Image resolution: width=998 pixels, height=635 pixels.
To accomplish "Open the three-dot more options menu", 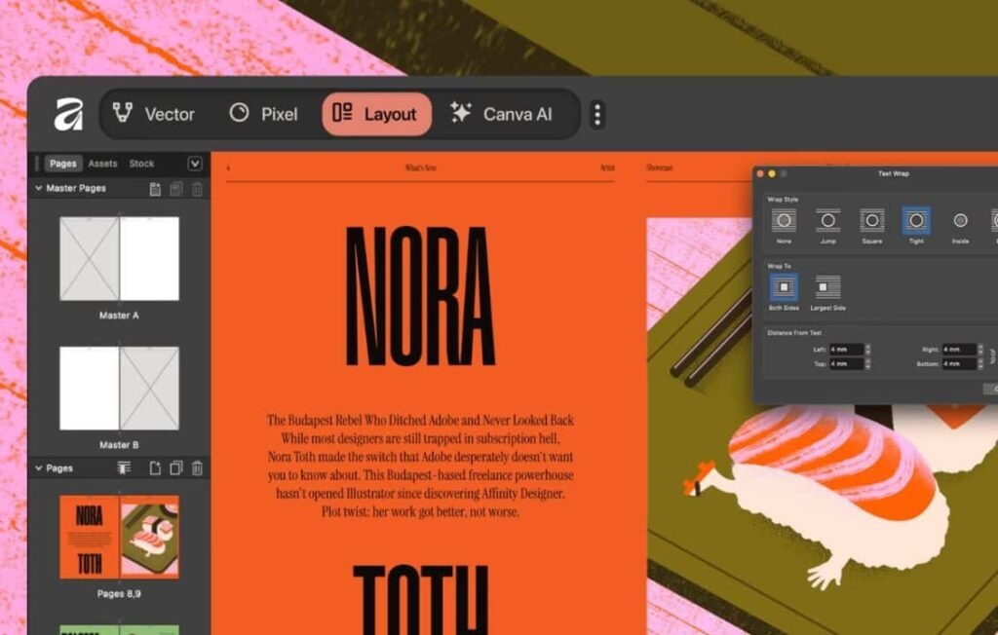I will point(597,115).
